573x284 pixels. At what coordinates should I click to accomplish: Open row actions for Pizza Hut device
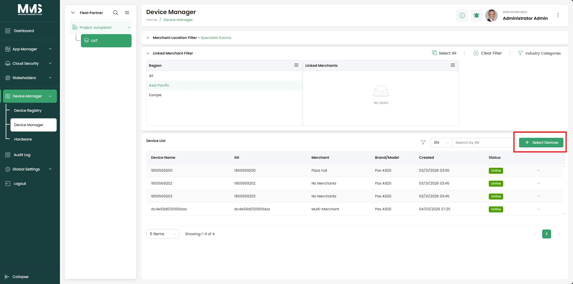[539, 170]
